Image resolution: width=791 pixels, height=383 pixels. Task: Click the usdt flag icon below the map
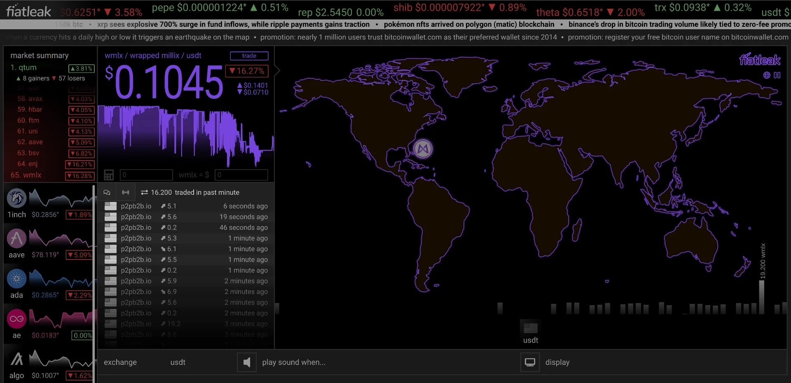(531, 328)
